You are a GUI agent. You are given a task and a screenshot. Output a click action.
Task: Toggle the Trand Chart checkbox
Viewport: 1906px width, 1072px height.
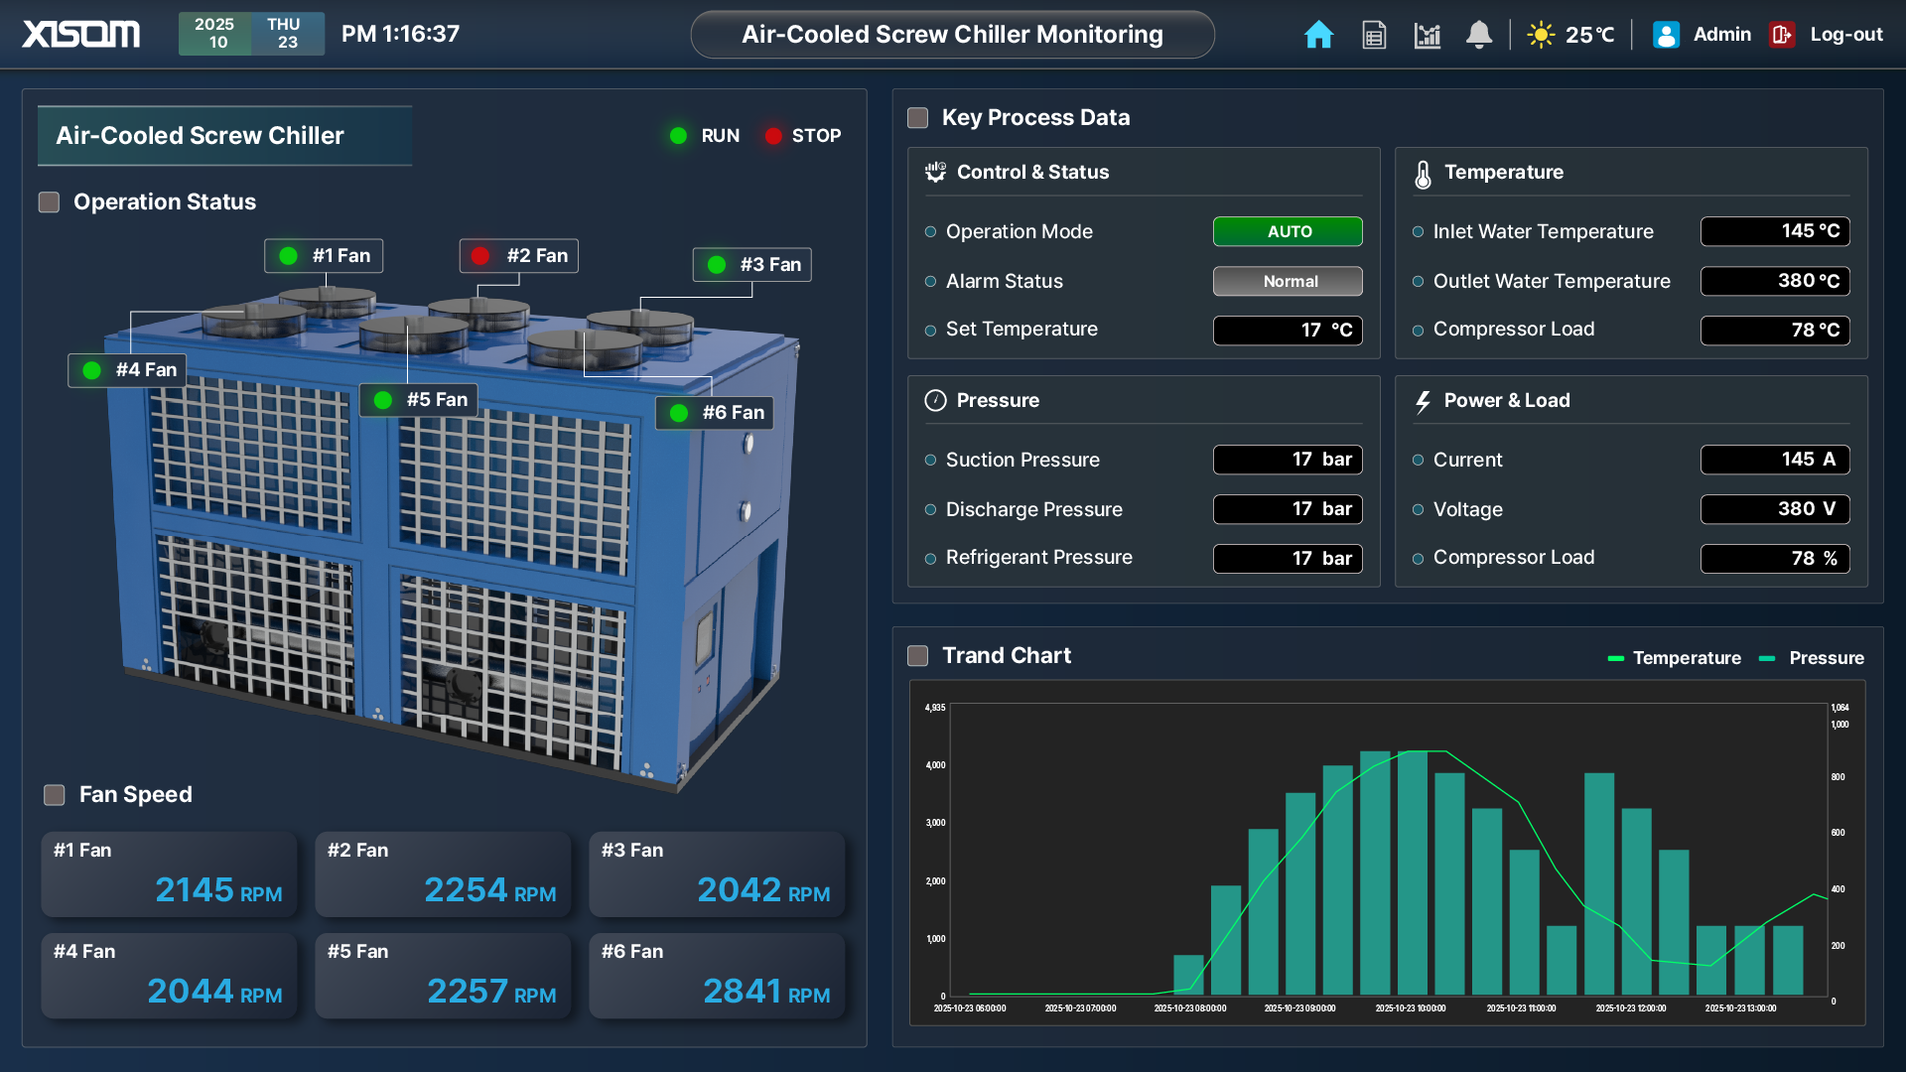[x=917, y=655]
